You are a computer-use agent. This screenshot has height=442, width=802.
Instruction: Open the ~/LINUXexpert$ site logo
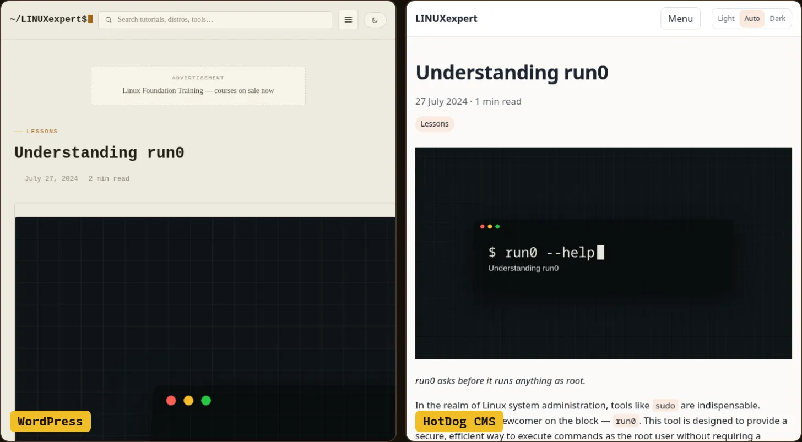click(x=51, y=19)
